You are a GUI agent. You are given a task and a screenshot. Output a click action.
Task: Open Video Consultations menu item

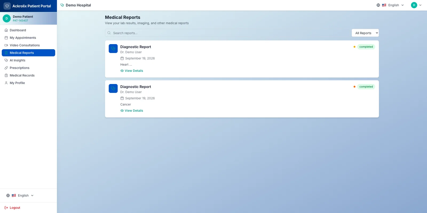click(x=29, y=45)
